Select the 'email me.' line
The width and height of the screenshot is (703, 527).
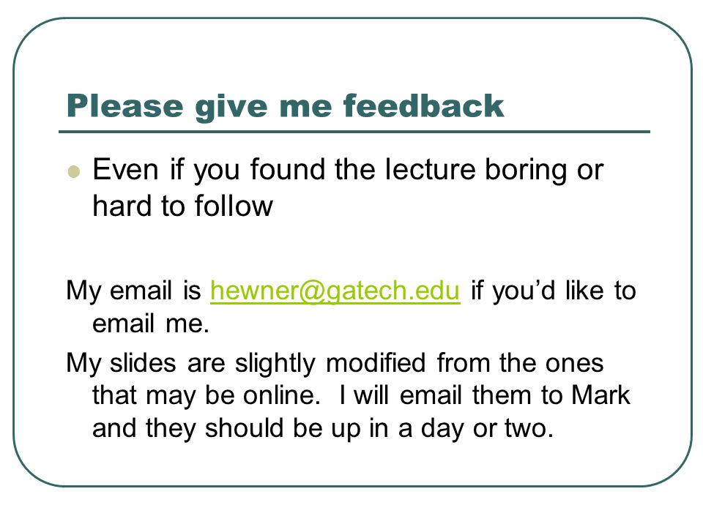(x=151, y=323)
